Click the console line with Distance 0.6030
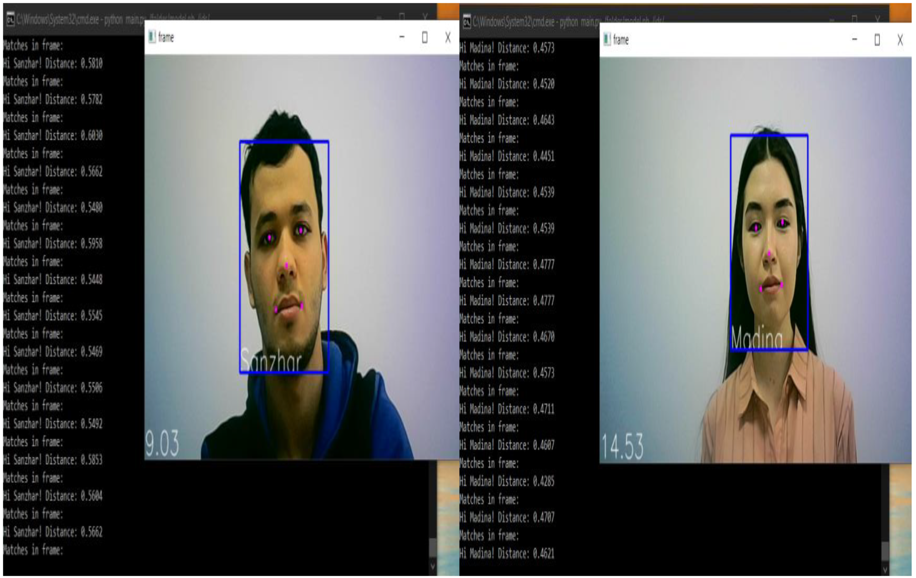 point(53,135)
